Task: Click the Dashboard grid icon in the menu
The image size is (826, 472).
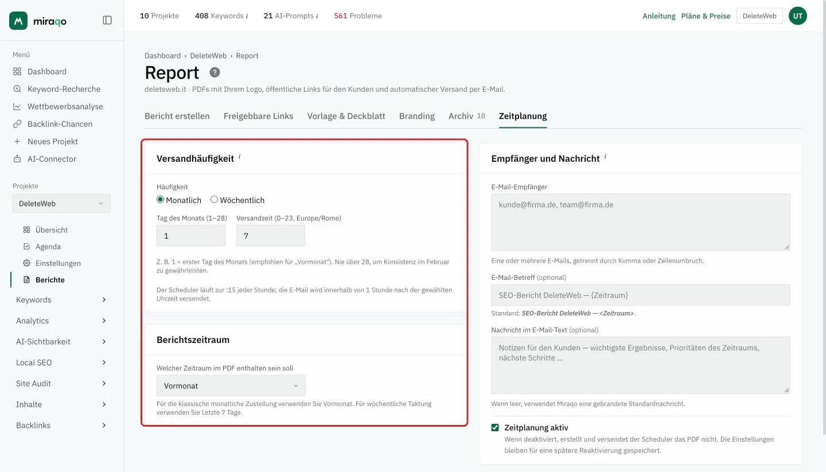Action: coord(17,72)
